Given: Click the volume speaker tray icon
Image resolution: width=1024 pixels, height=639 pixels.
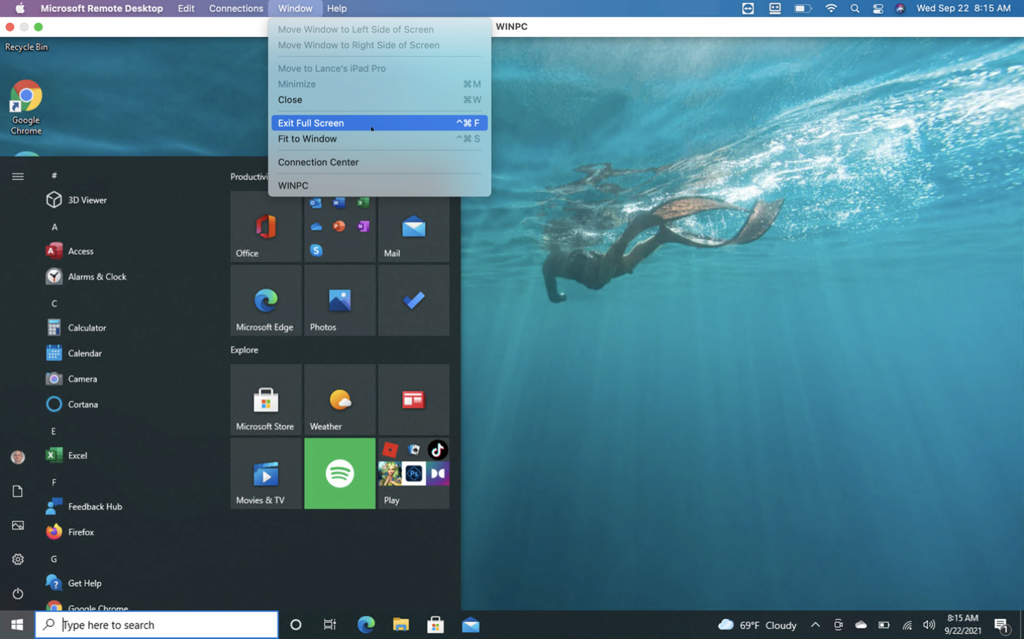Looking at the screenshot, I should 929,625.
